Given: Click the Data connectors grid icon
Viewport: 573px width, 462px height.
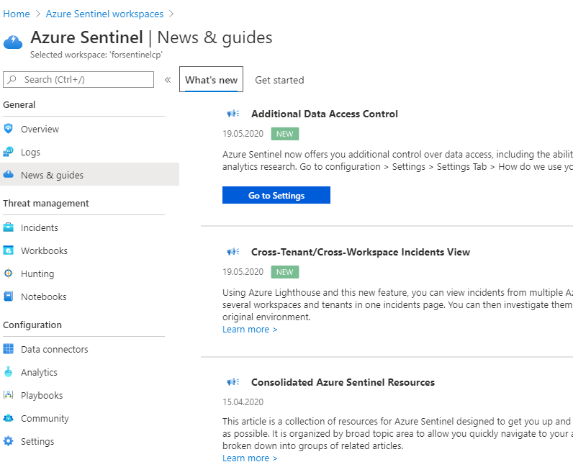Looking at the screenshot, I should point(8,349).
